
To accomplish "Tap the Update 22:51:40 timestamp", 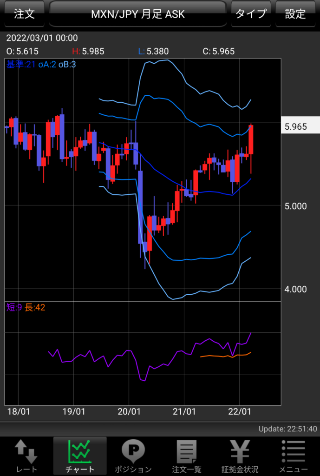I will 288,429.
